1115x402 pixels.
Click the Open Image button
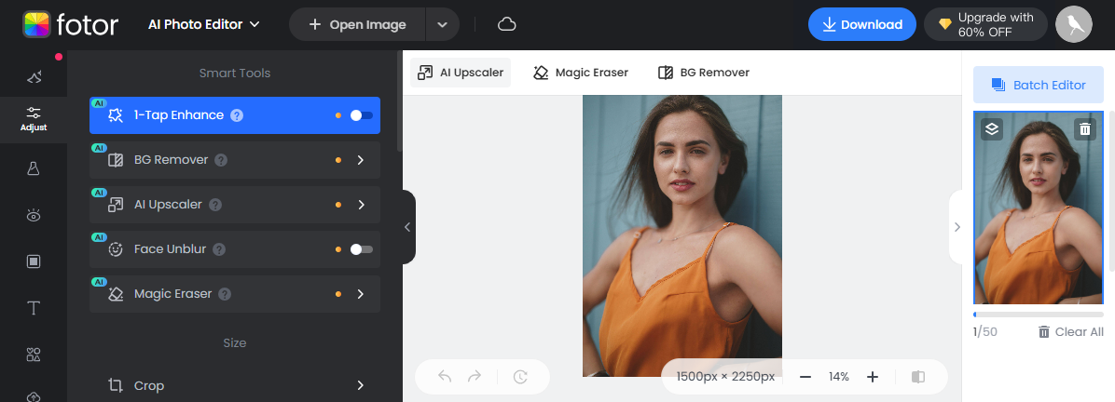tap(357, 24)
